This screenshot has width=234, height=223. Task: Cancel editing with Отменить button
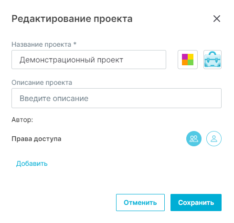140,203
